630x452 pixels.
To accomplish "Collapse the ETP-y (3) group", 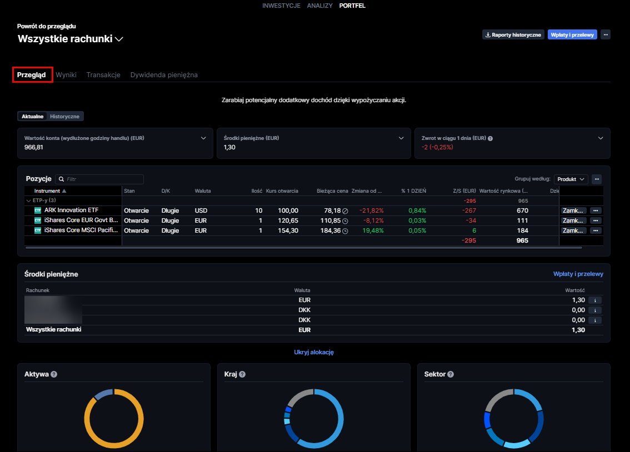I will (x=28, y=200).
